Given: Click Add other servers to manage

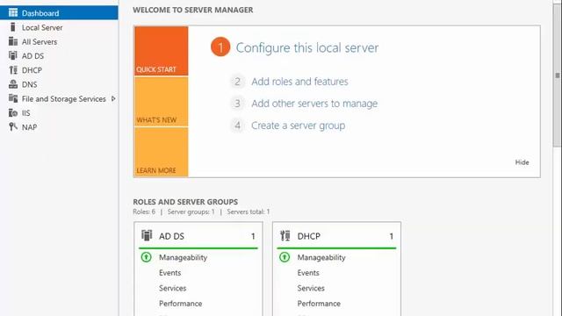Looking at the screenshot, I should tap(314, 104).
